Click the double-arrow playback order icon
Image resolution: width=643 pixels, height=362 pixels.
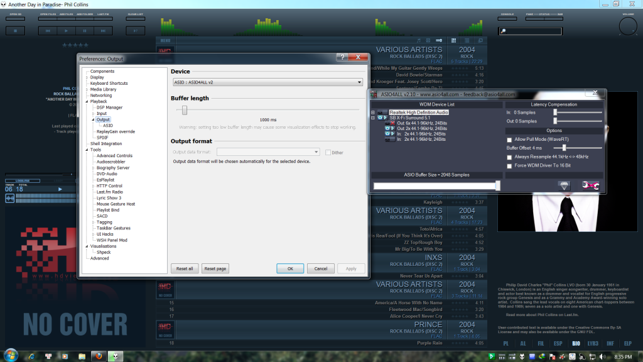coord(439,41)
